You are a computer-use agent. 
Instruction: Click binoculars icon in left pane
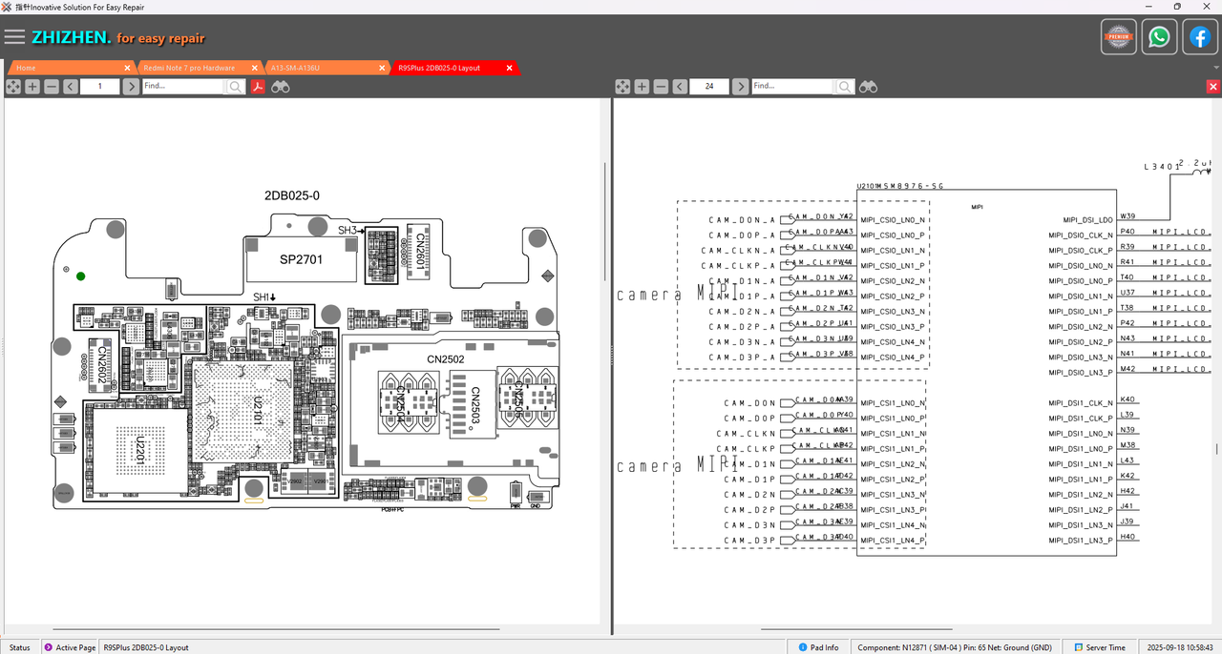pos(281,87)
